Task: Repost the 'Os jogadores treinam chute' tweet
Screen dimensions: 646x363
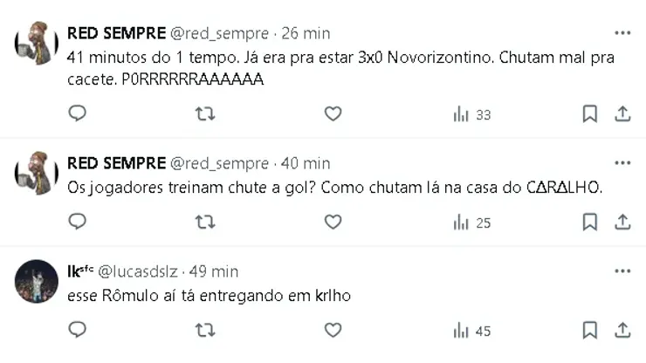Action: 204,223
